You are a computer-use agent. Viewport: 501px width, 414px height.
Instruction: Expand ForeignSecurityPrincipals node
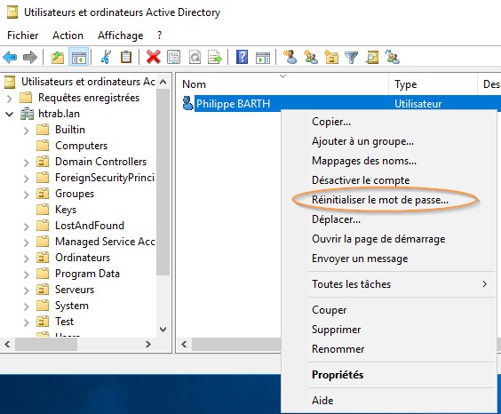coord(27,179)
